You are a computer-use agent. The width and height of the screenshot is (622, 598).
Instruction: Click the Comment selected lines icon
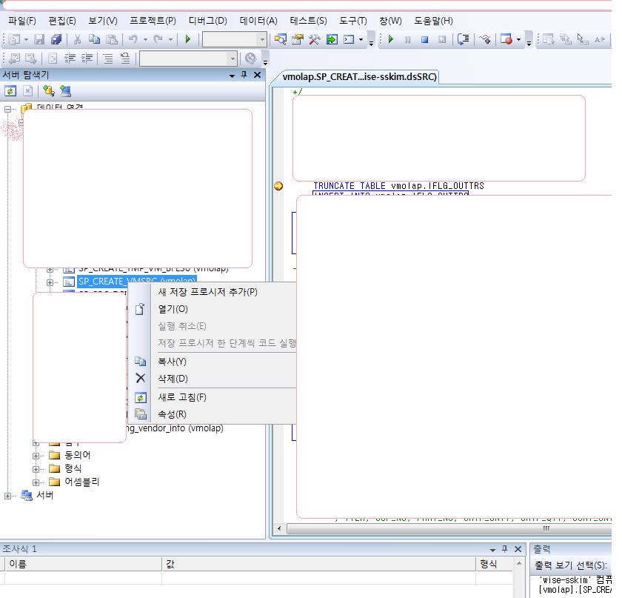click(x=108, y=59)
